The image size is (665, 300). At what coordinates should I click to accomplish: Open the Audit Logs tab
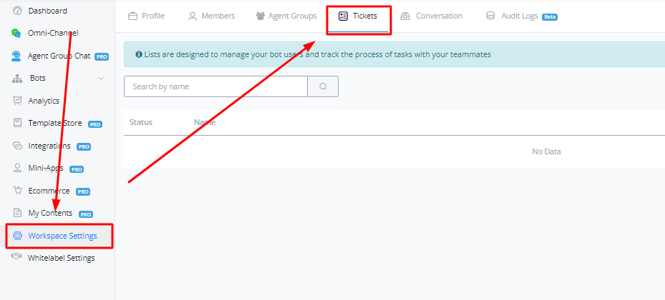click(x=521, y=16)
